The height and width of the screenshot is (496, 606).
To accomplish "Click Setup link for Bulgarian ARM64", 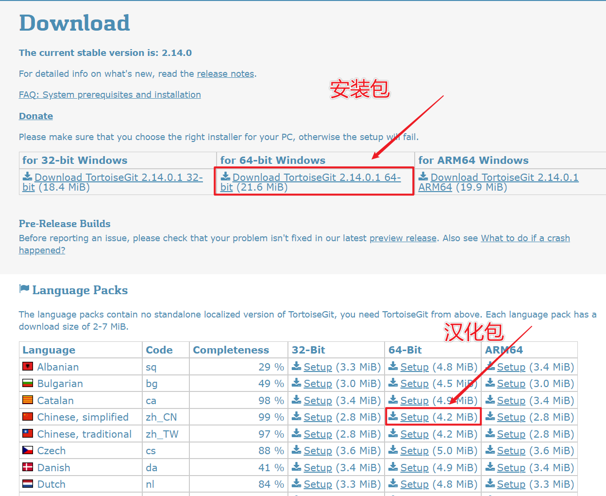I will click(x=511, y=384).
